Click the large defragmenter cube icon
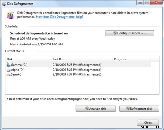This screenshot has width=164, height=130. (x=10, y=15)
